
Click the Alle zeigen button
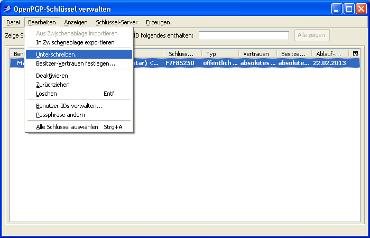pyautogui.click(x=312, y=35)
